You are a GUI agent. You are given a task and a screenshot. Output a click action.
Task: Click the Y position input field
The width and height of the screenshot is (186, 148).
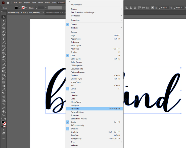click(x=179, y=8)
